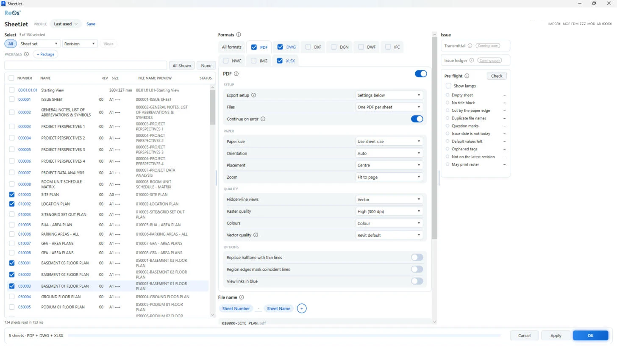Click the SheetJet app icon in title bar

[x=4, y=3]
